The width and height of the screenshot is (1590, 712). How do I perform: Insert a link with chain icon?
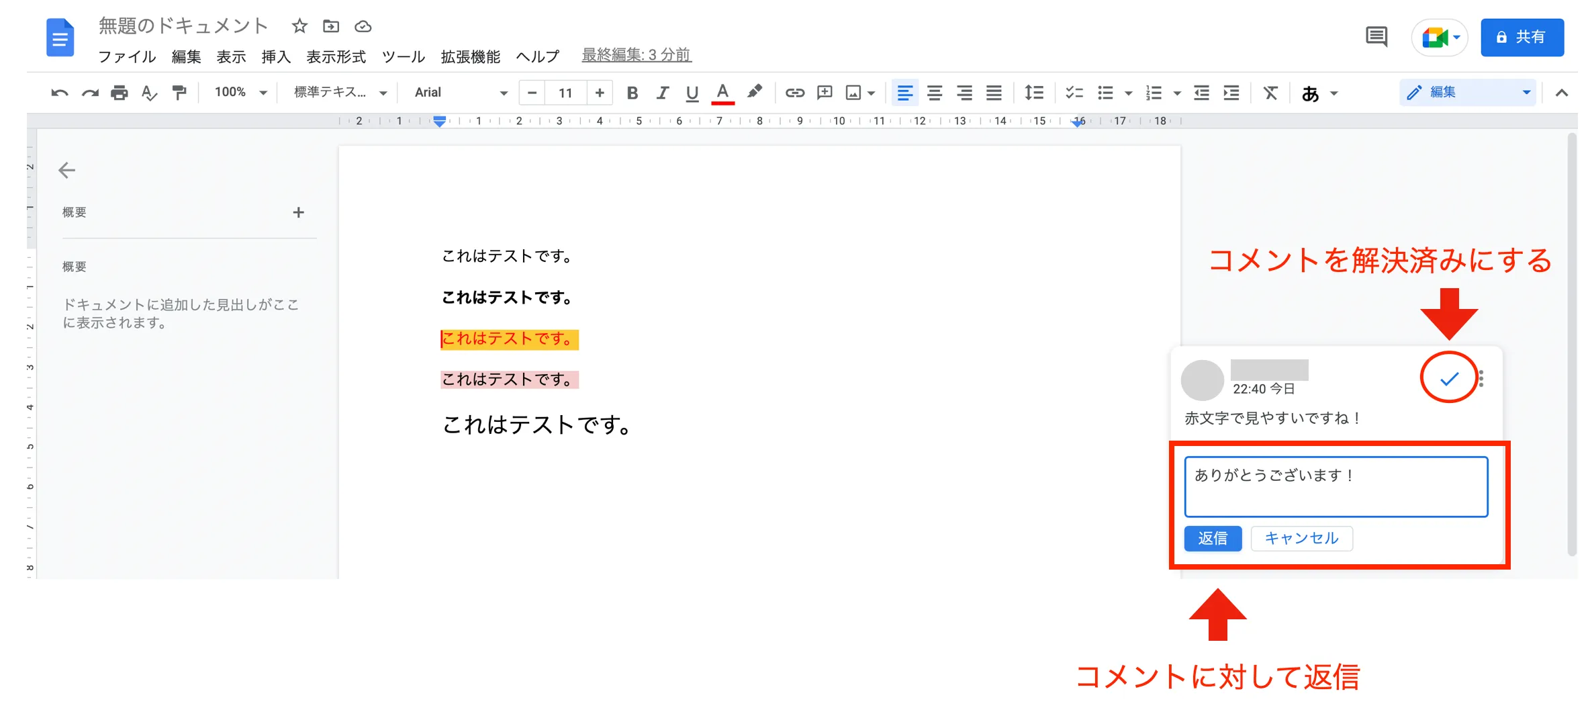tap(795, 93)
